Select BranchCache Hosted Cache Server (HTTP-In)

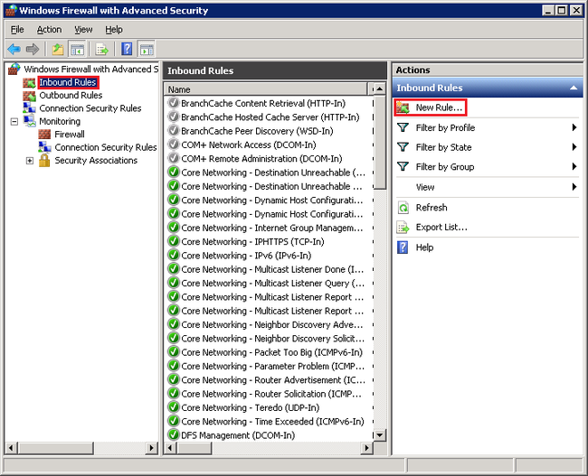point(270,117)
